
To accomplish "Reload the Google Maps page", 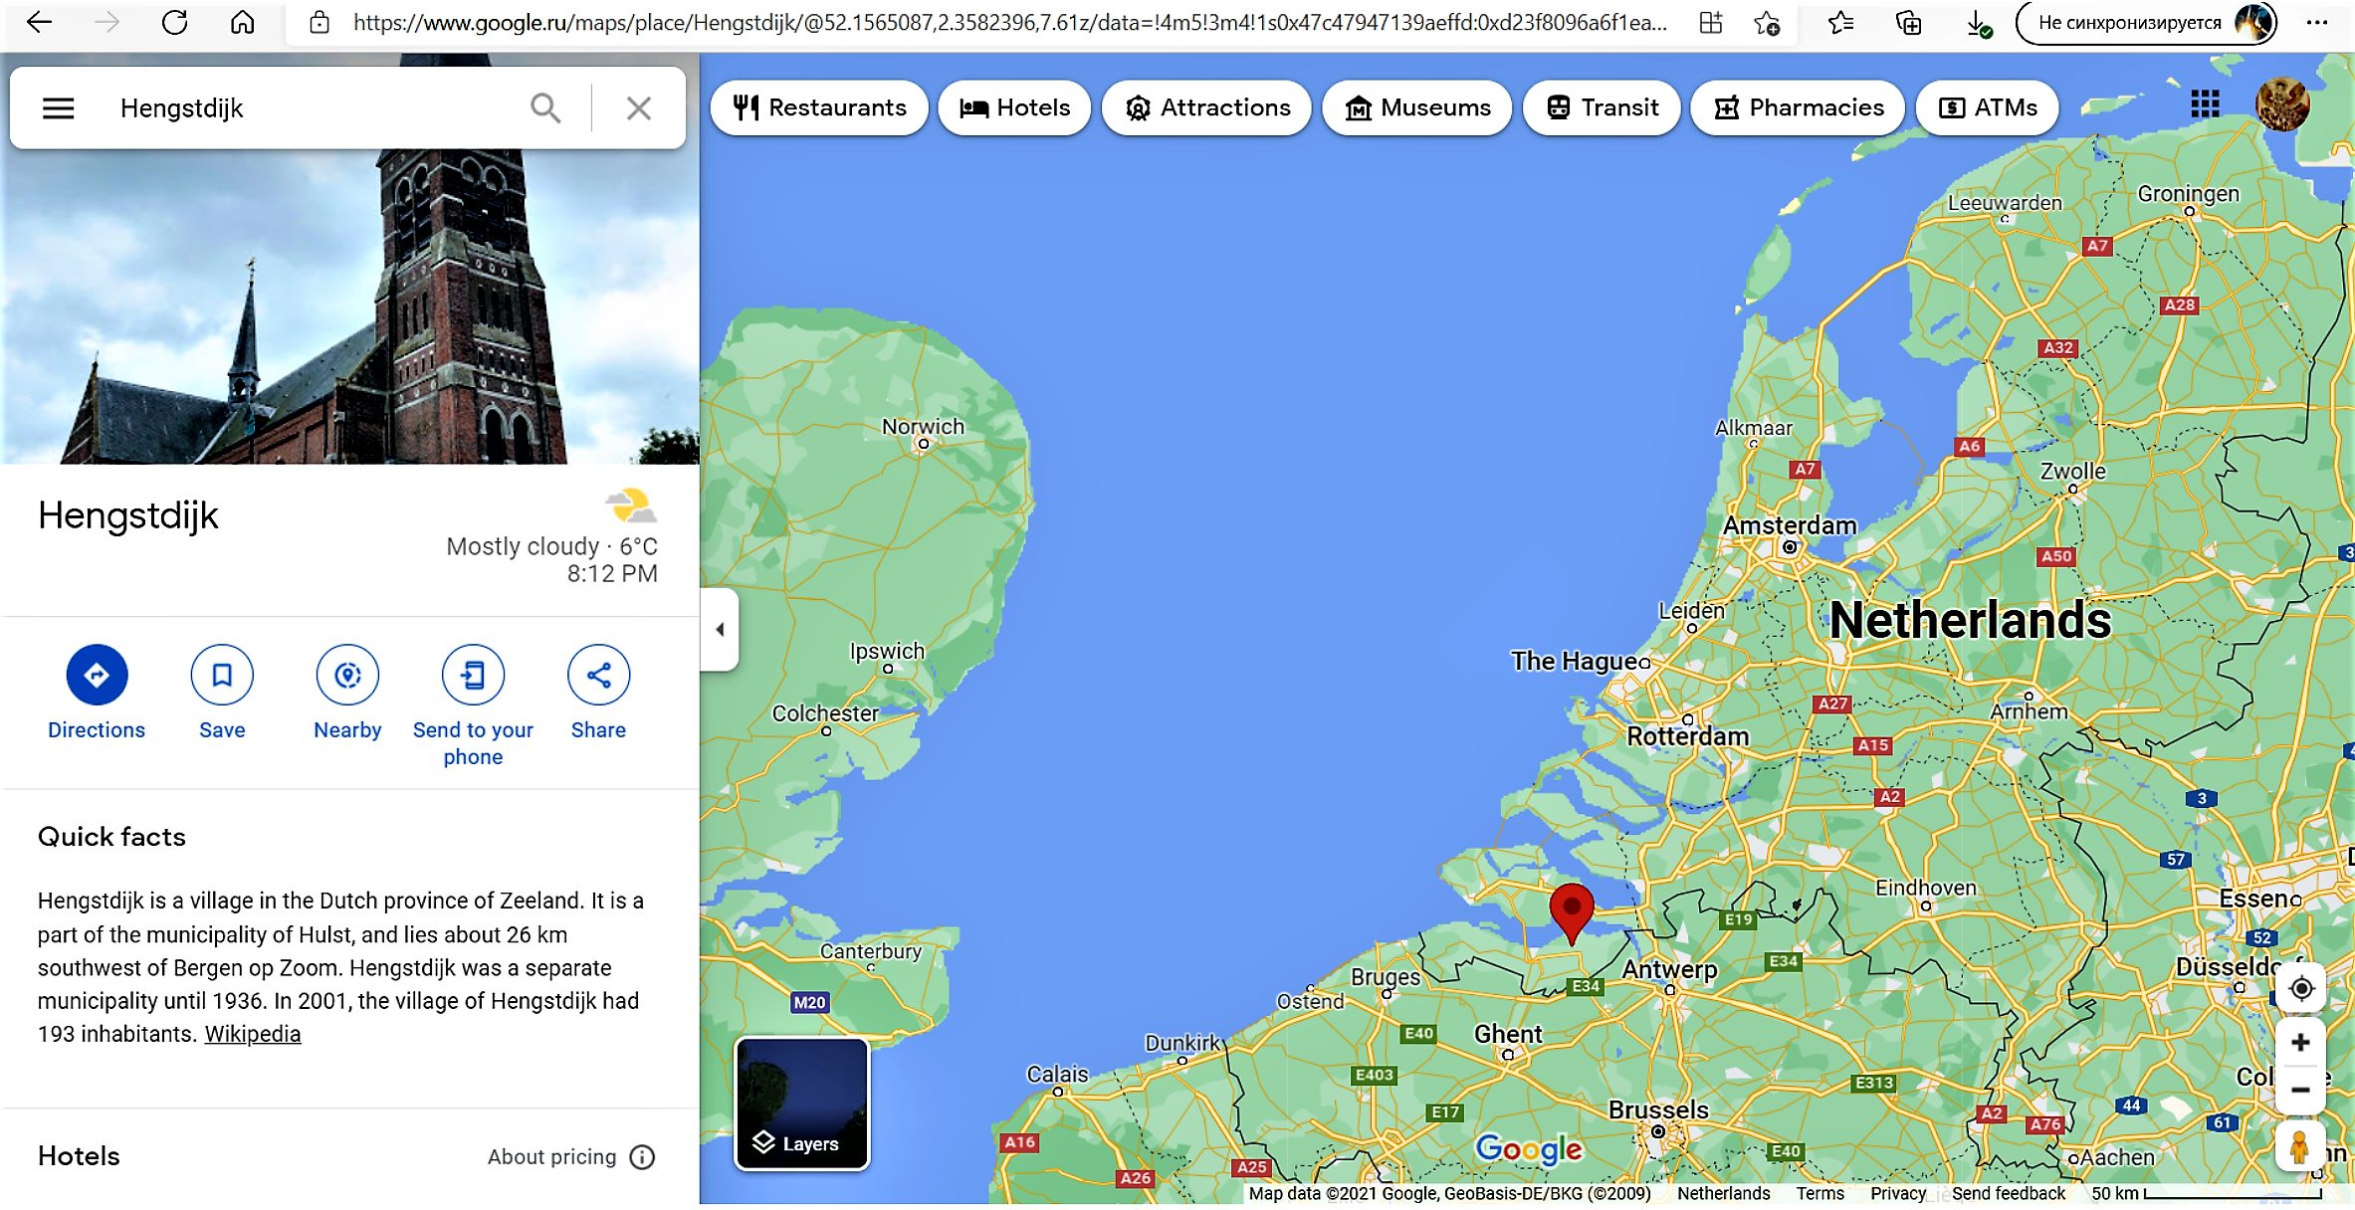I will pyautogui.click(x=174, y=22).
